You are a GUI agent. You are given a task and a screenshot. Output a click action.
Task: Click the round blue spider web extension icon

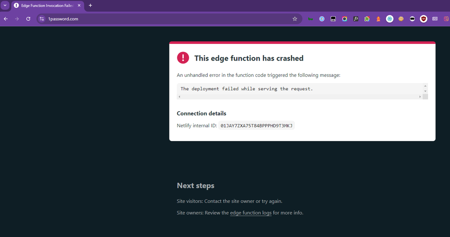[390, 19]
